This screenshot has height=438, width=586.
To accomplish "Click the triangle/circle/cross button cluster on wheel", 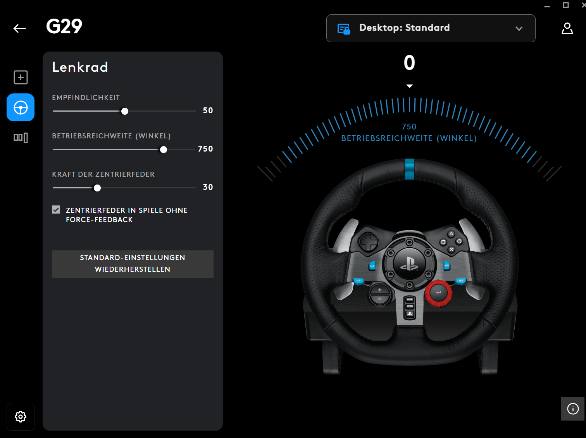I will [451, 241].
